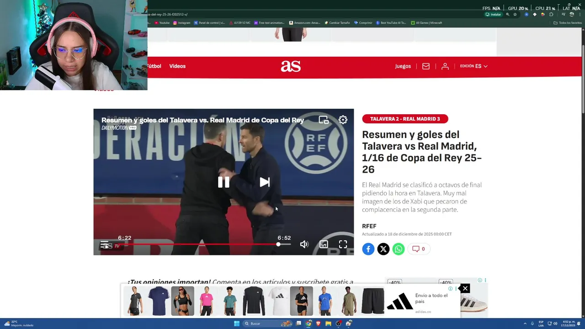This screenshot has height=329, width=585.
Task: Open Brave browser from the taskbar
Action: coord(319,324)
